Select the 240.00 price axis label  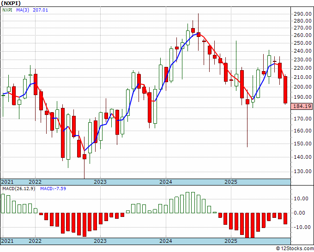coord(302,51)
